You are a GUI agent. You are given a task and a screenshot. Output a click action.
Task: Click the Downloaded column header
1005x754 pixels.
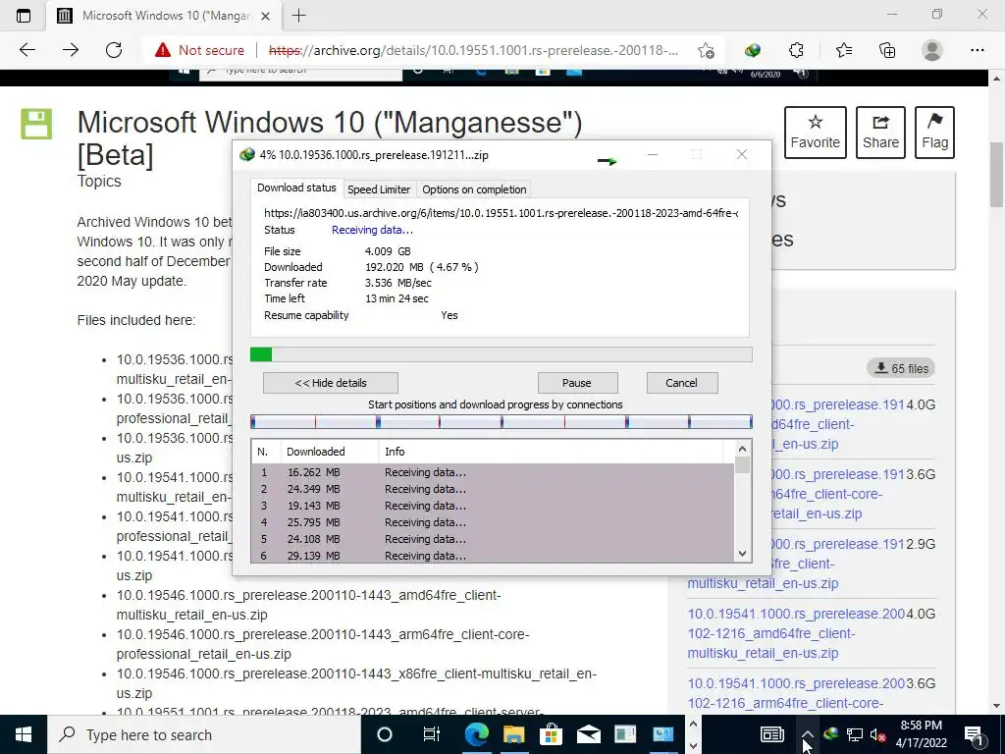[330, 452]
